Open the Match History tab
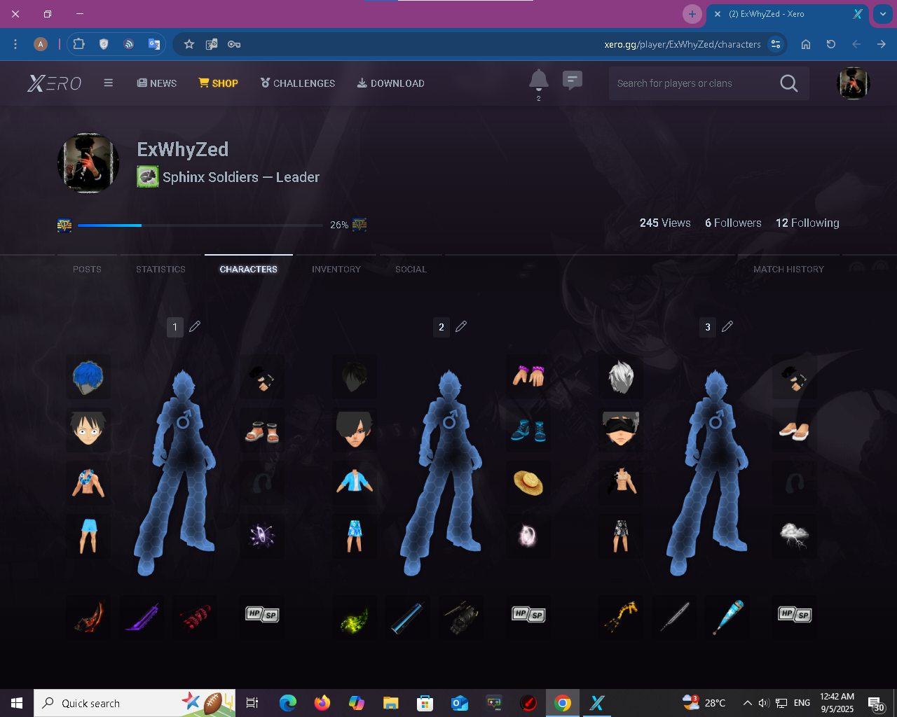Viewport: 897px width, 717px height. click(x=788, y=269)
